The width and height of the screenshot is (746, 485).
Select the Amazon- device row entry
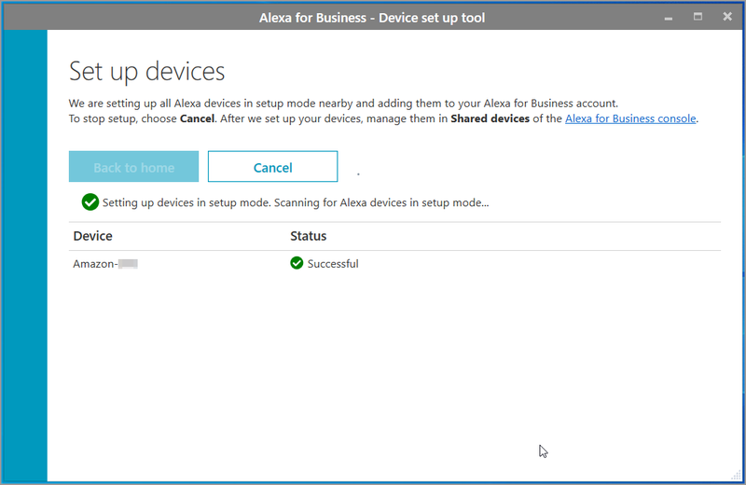(105, 264)
